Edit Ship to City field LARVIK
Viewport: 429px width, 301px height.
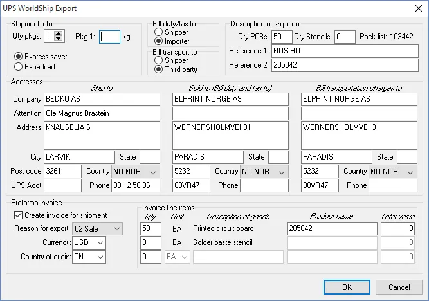pos(79,158)
